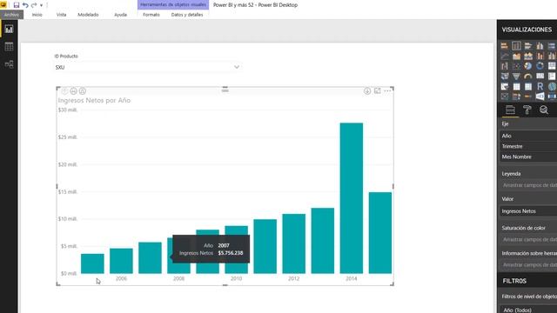Switch to Model relationships view in sidebar
The width and height of the screenshot is (557, 313).
click(9, 64)
